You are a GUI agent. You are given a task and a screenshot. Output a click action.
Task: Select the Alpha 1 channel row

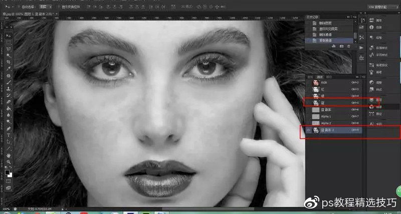(x=331, y=116)
